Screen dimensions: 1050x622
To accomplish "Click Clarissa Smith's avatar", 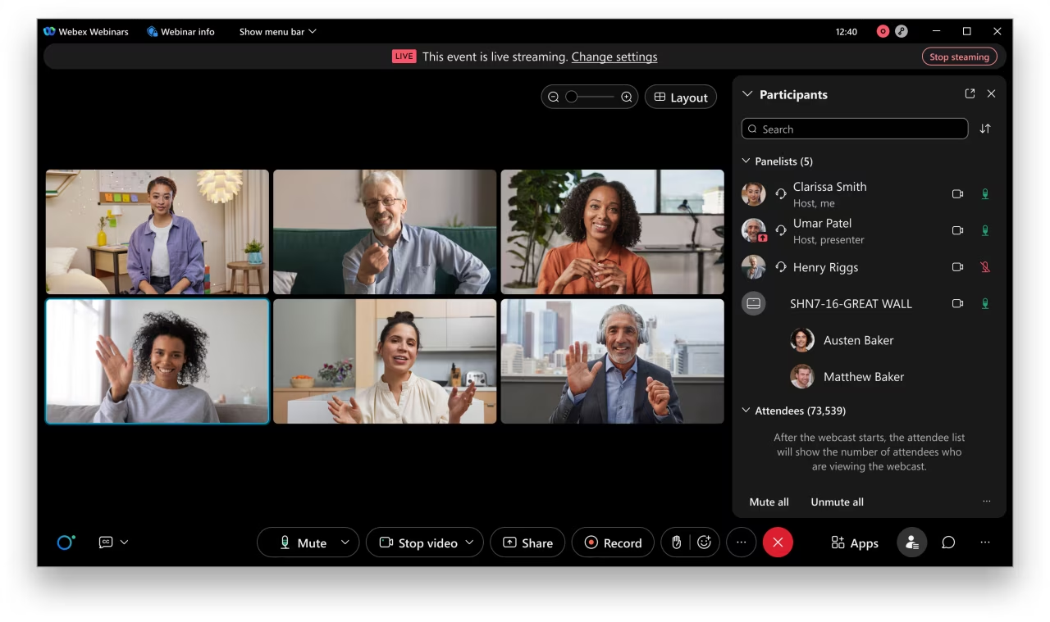I will coord(753,194).
